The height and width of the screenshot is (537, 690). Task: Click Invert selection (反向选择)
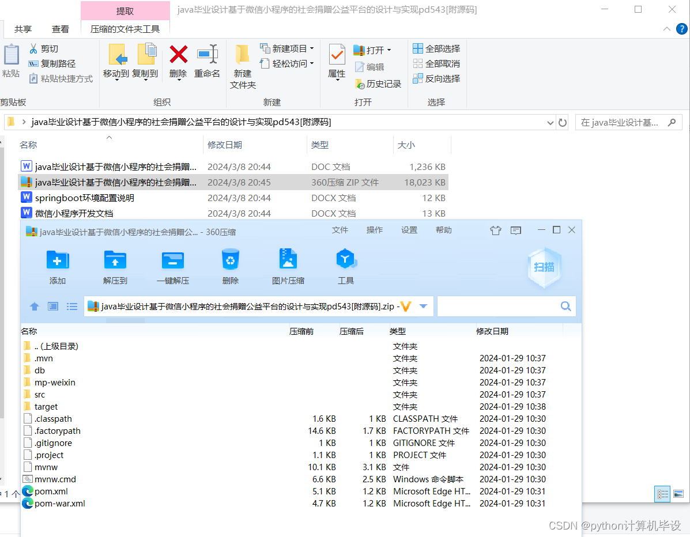click(x=436, y=79)
